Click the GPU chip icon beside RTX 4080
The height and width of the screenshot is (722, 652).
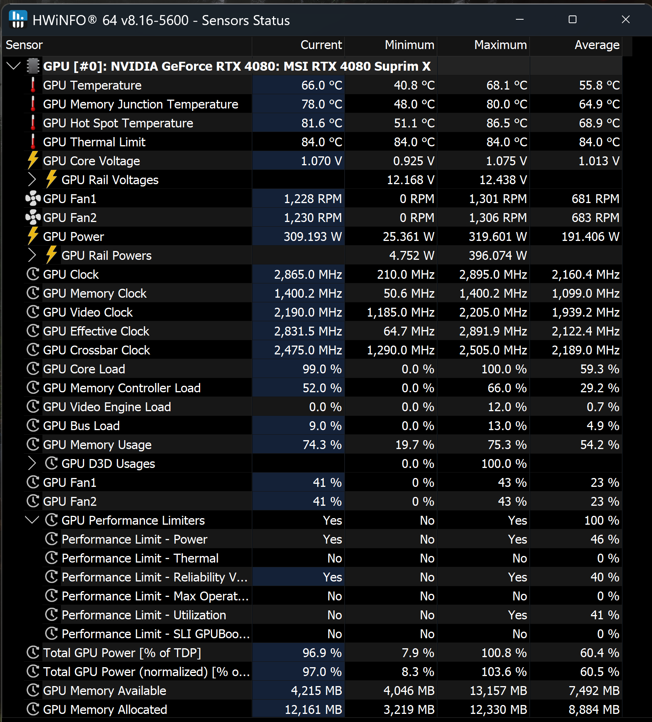click(x=33, y=66)
